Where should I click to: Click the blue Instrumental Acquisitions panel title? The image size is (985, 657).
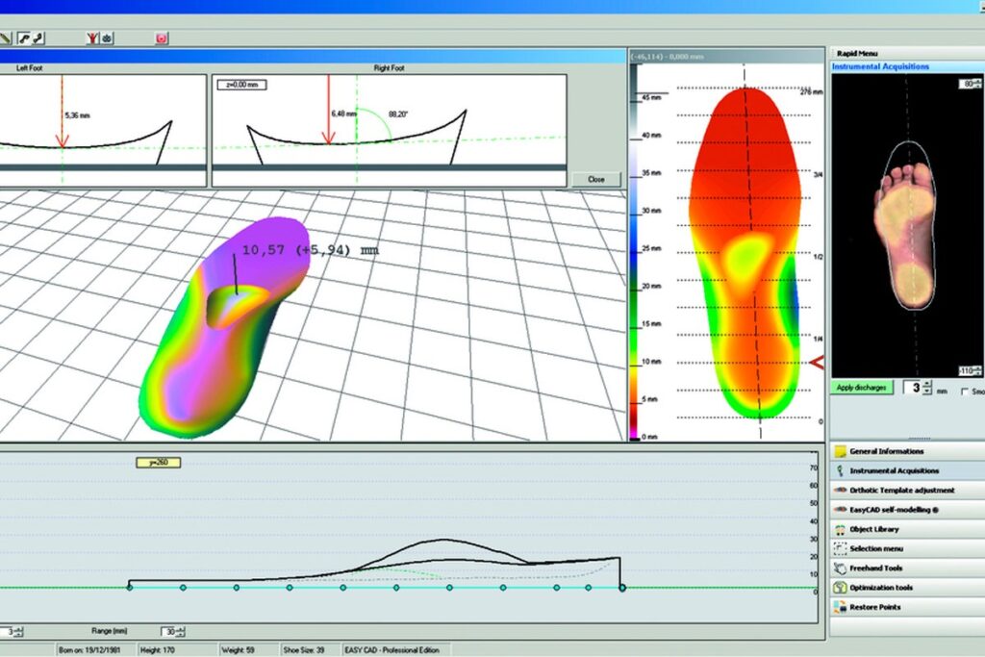pyautogui.click(x=880, y=66)
